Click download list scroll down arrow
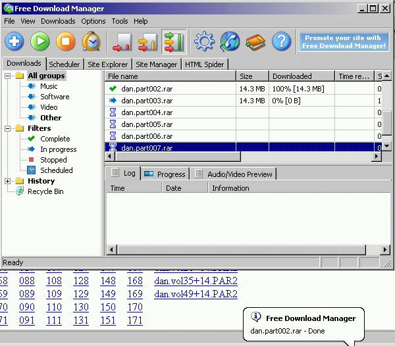The image size is (395, 346). tap(387, 145)
